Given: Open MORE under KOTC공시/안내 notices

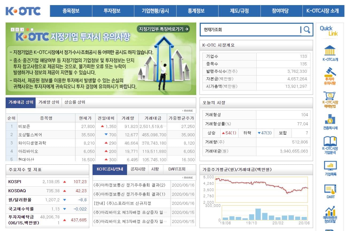Looking at the screenshot, I should 188,177.
